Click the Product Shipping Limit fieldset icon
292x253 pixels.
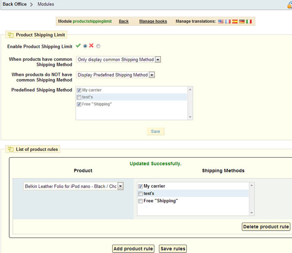[10, 35]
